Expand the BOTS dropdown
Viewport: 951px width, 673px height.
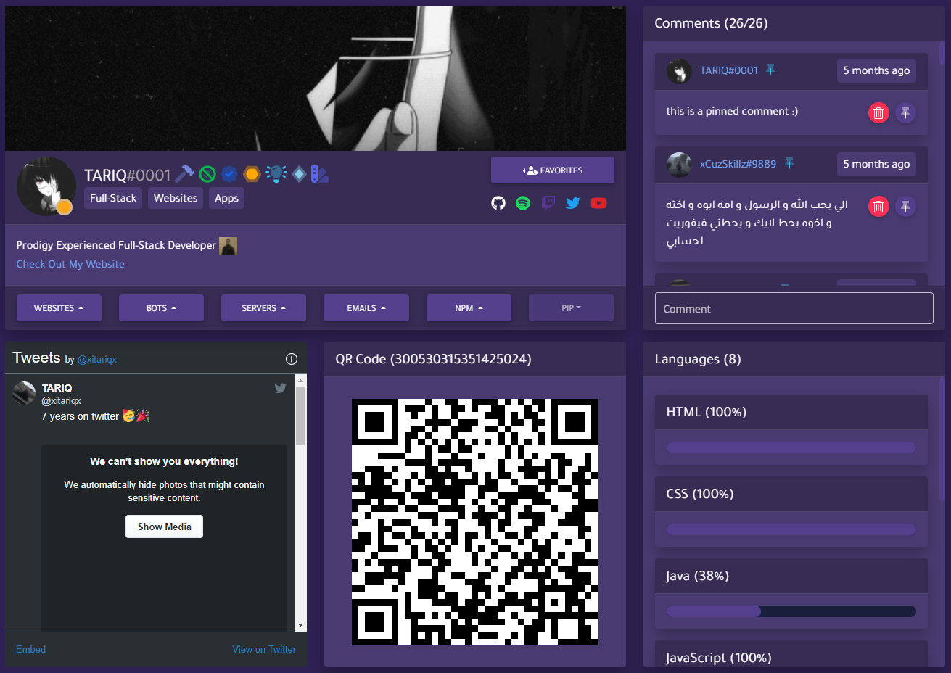point(161,308)
